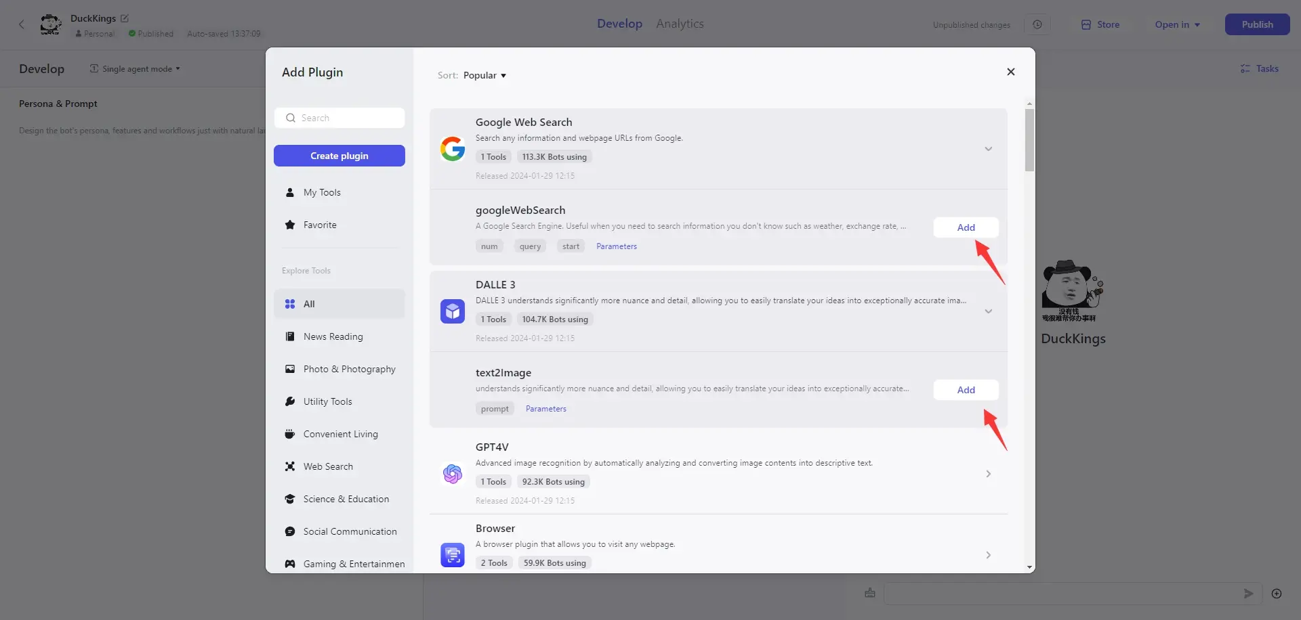Screen dimensions: 1301x620
Task: Add the googleWebSearch tool
Action: (x=966, y=227)
